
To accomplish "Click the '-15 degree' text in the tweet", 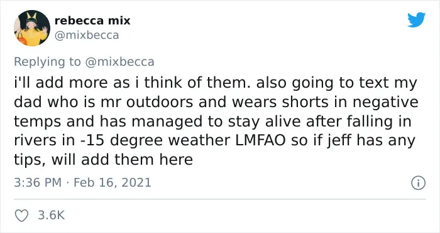I will [121, 141].
